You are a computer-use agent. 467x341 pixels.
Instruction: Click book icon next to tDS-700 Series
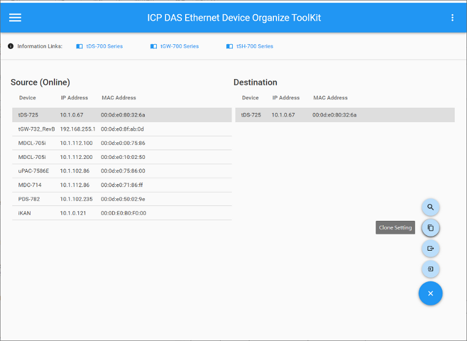[79, 46]
